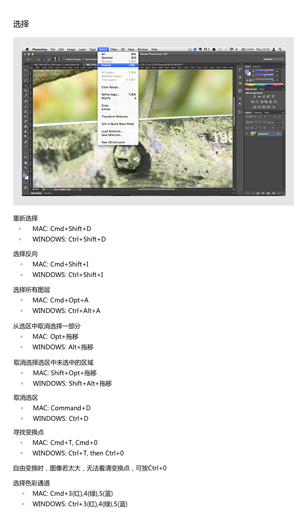Switch to the Paths tab

pos(267,112)
